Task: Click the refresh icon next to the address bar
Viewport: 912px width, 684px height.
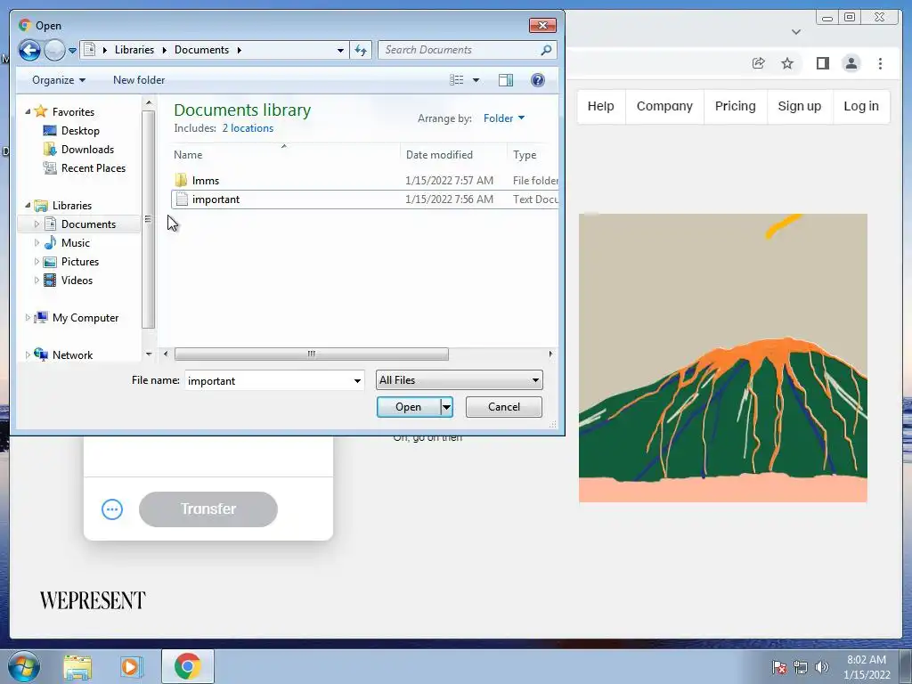Action: (x=361, y=50)
